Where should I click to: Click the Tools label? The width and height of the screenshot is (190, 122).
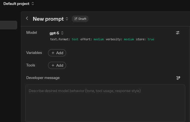[31, 65]
